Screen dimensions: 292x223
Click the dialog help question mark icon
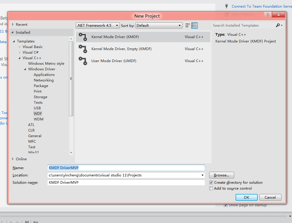click(x=268, y=14)
